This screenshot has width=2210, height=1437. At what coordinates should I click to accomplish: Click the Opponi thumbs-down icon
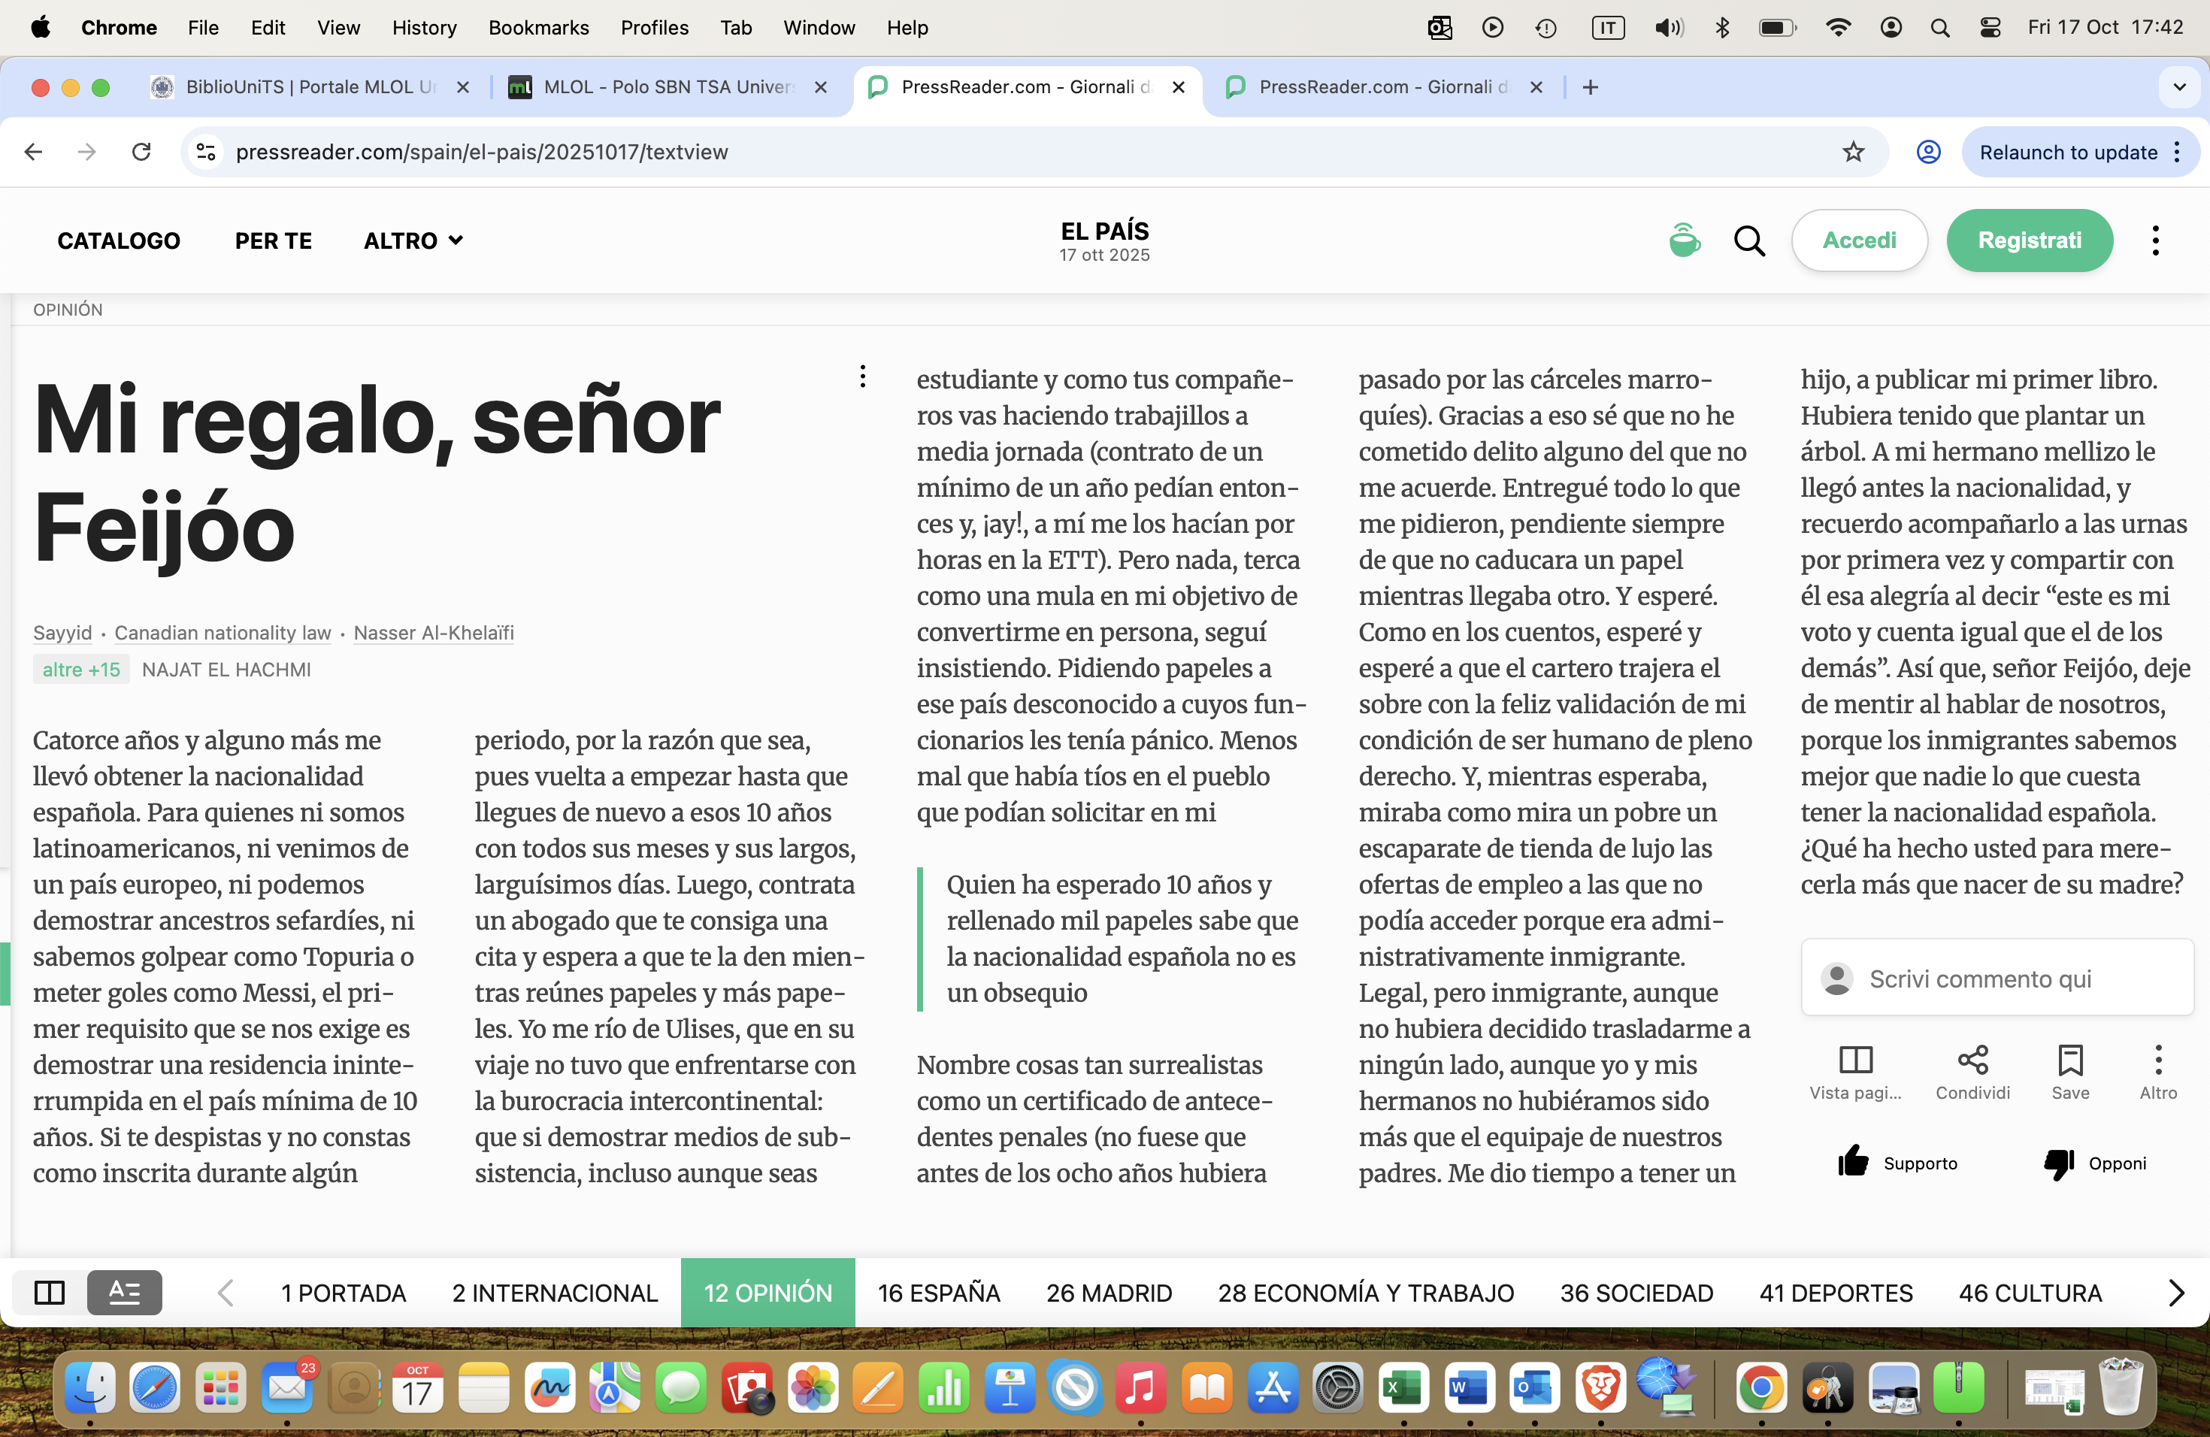click(2059, 1162)
